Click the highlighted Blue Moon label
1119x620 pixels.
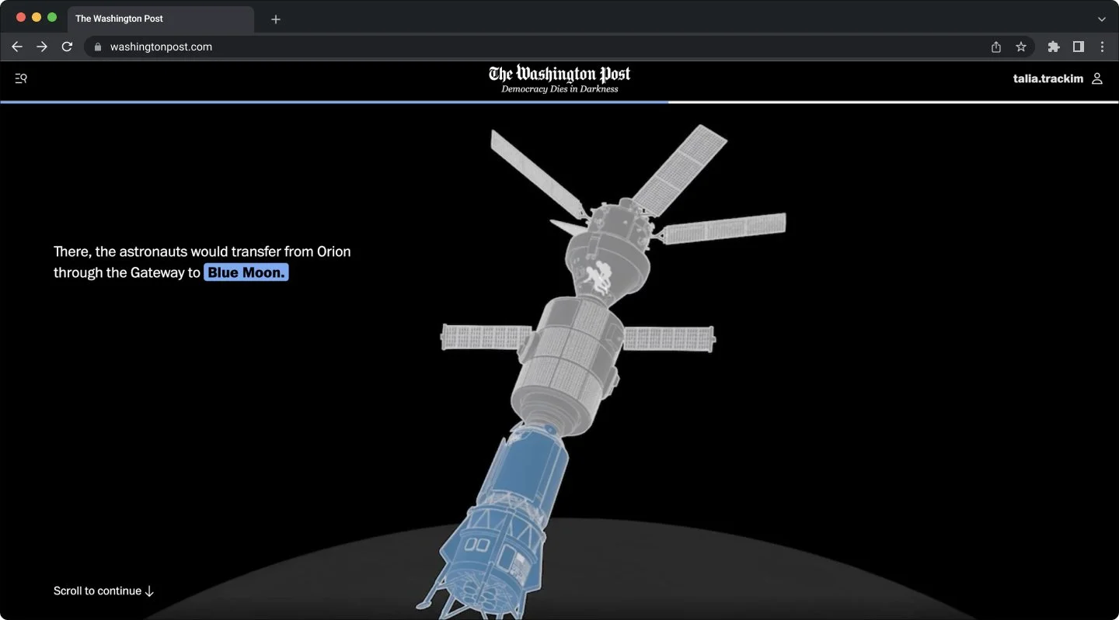[x=246, y=272]
